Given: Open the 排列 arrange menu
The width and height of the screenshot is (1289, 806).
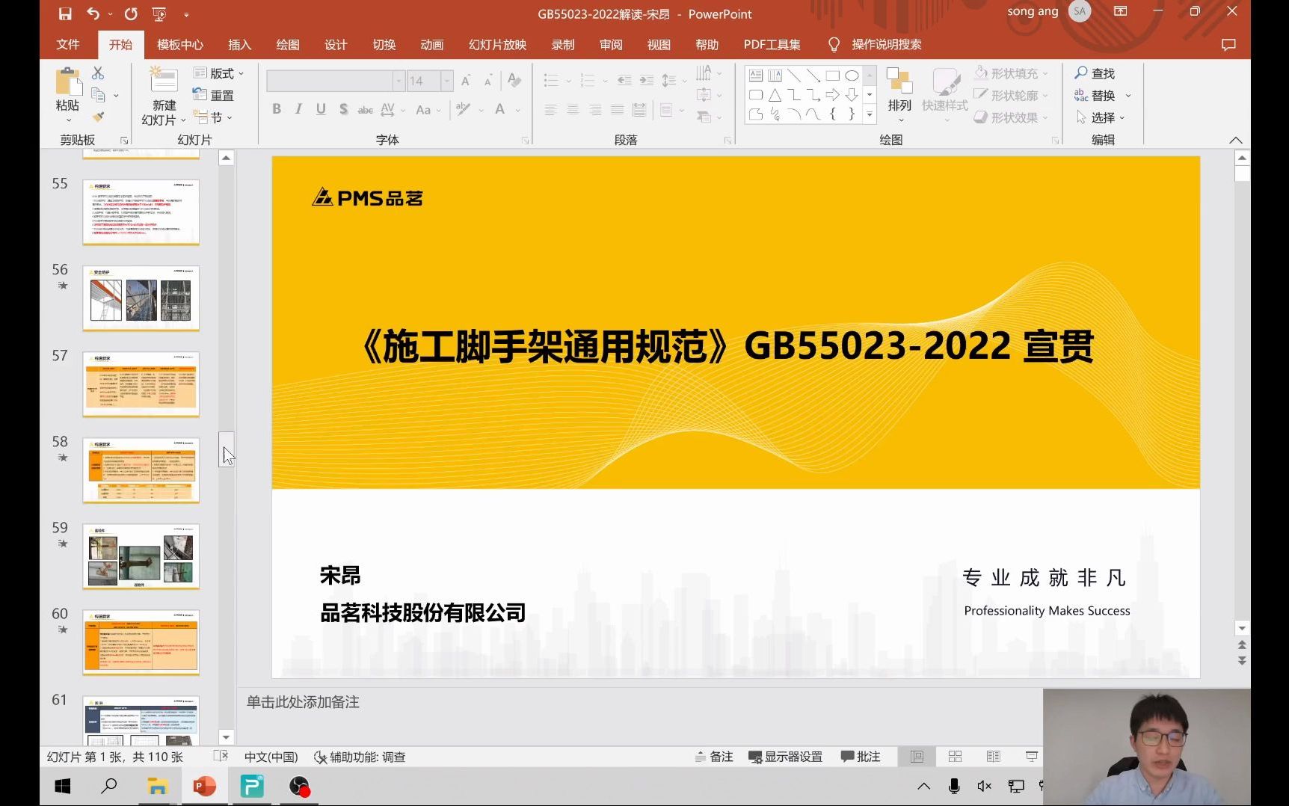Looking at the screenshot, I should [899, 94].
